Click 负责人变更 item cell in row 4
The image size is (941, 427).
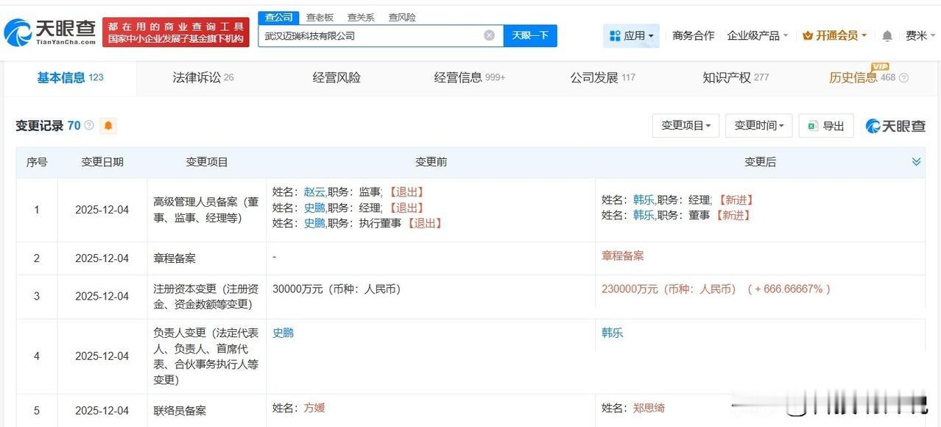point(206,356)
